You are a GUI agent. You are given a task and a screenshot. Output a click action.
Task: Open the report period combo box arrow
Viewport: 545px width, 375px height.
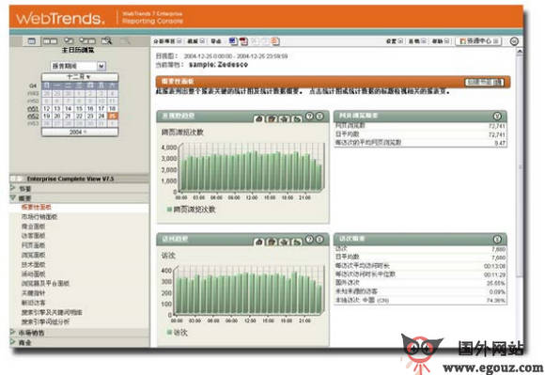click(101, 66)
